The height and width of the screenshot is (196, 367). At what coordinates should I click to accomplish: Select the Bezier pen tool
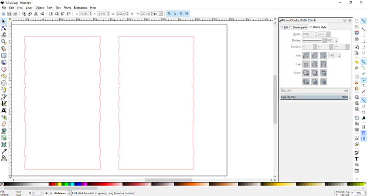4,97
